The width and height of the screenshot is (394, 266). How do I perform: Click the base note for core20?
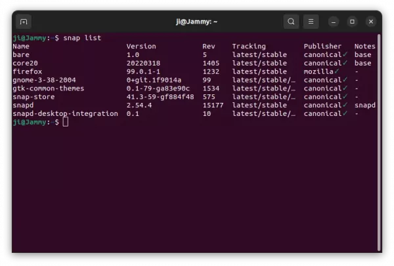tap(363, 63)
